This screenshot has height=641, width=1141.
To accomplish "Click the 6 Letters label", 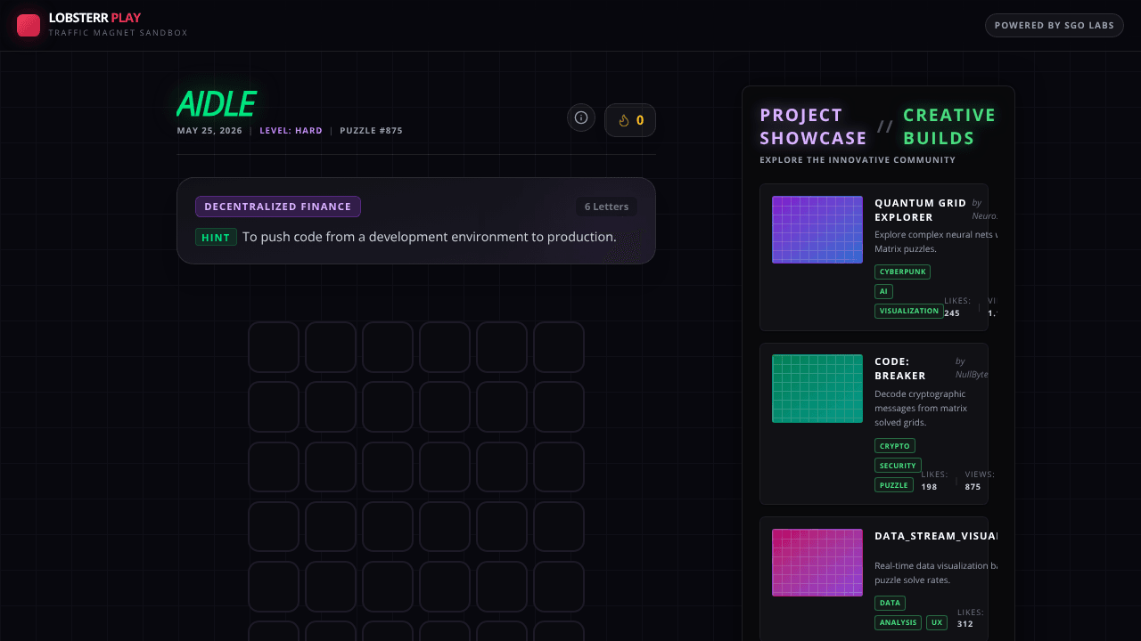I will (x=606, y=207).
